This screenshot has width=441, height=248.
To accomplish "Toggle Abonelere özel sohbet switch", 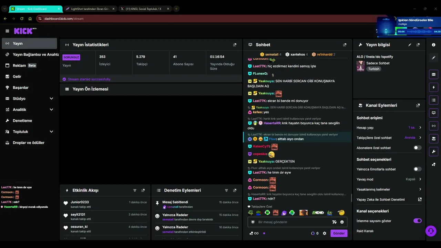I will [418, 148].
